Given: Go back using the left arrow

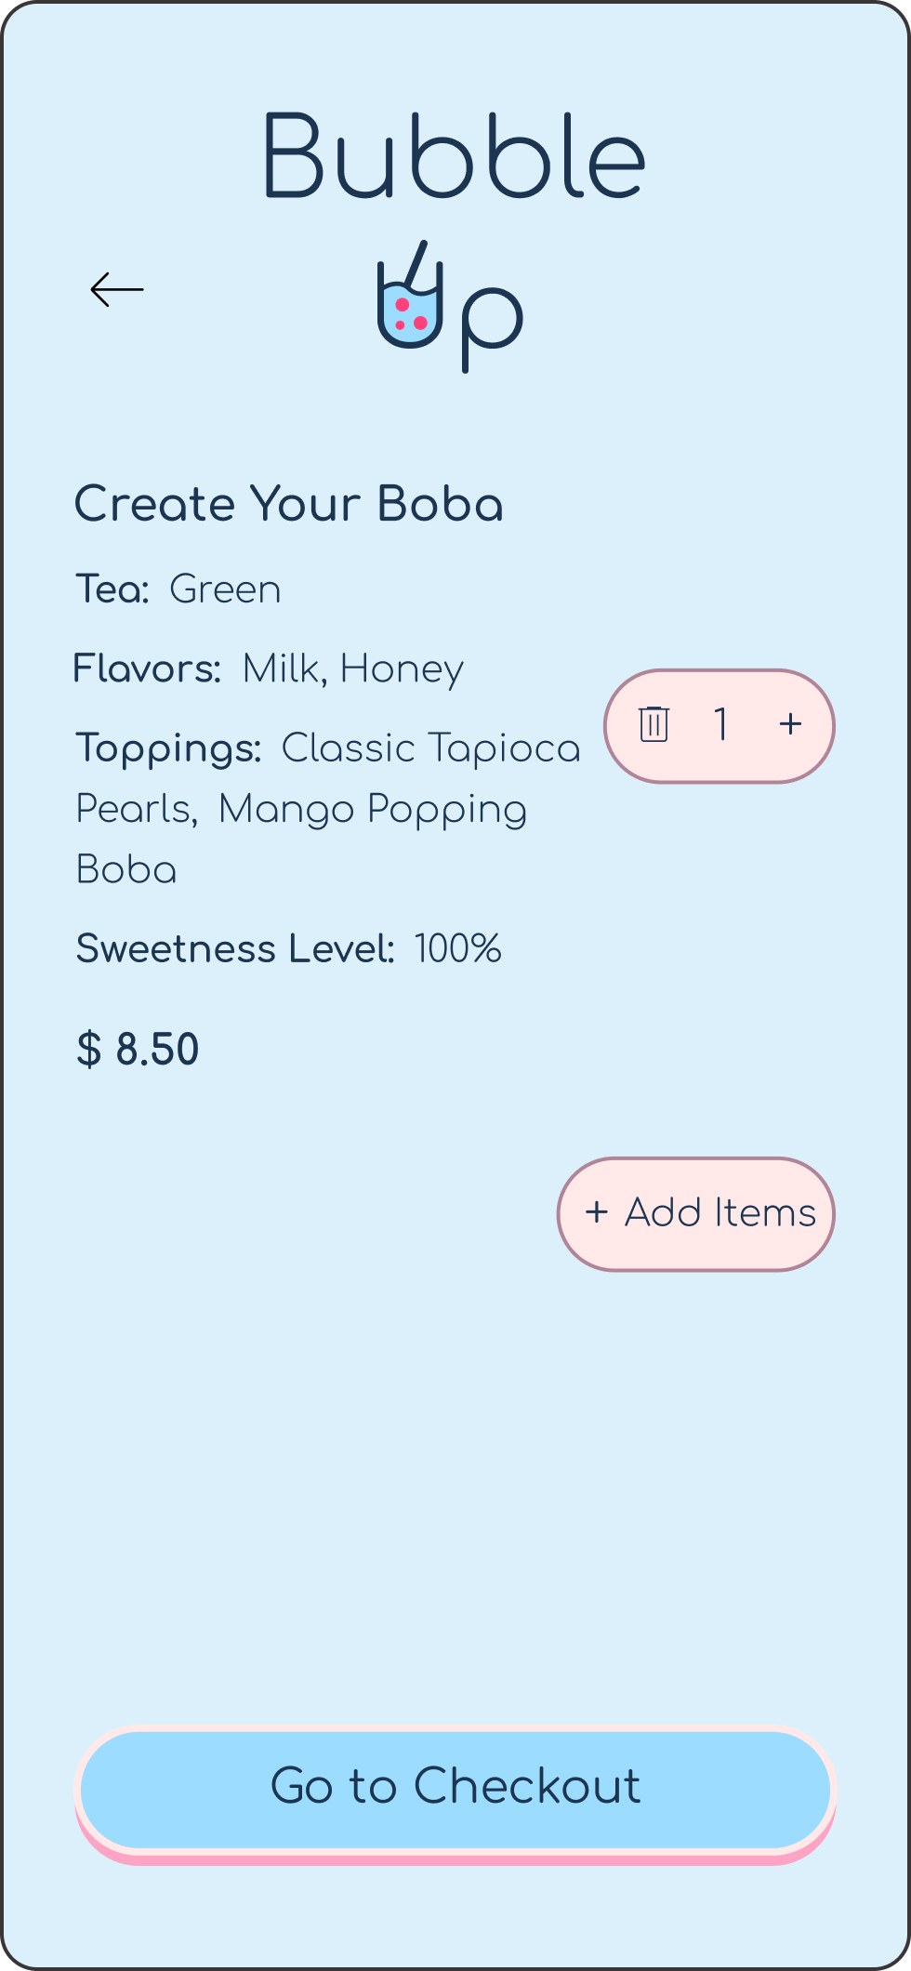Looking at the screenshot, I should point(117,290).
